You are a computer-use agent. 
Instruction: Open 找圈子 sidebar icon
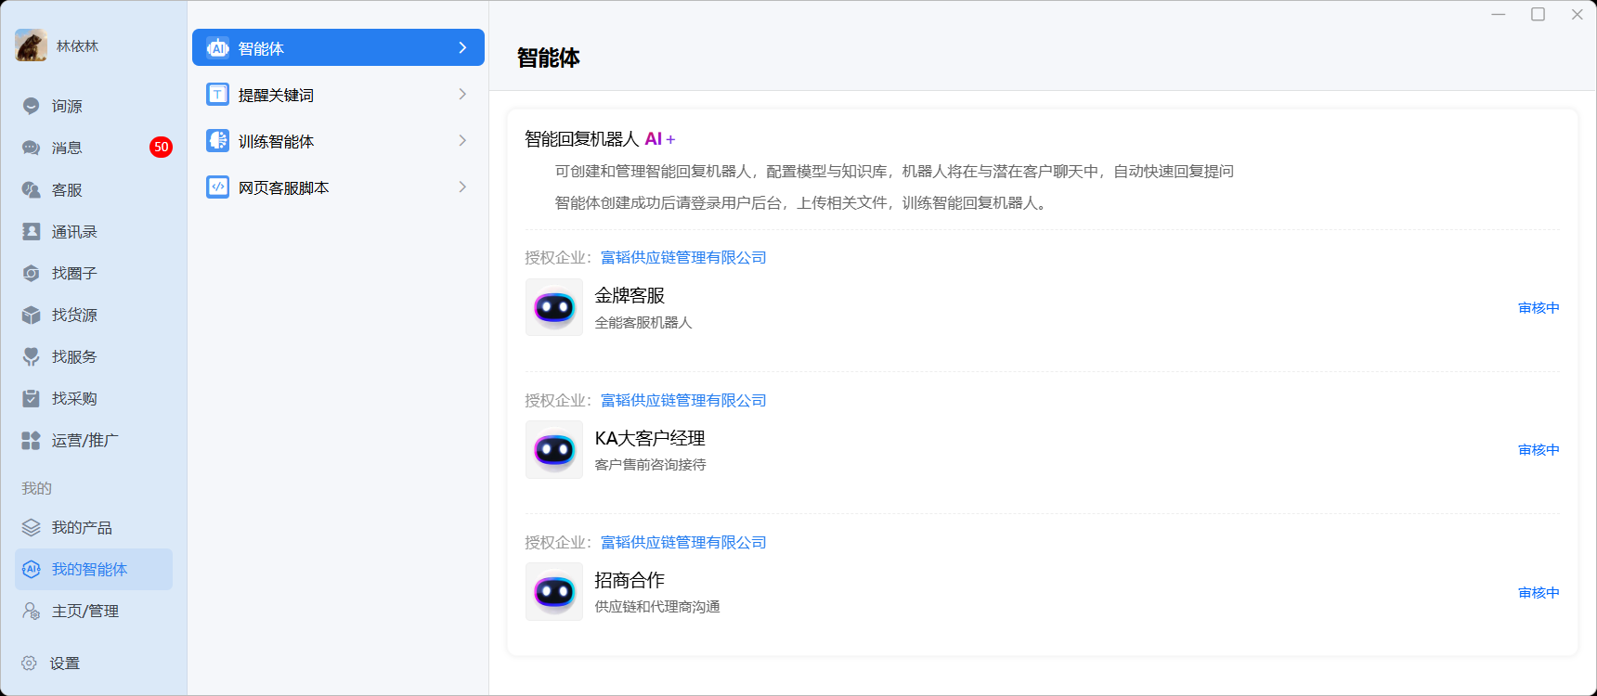pos(32,273)
